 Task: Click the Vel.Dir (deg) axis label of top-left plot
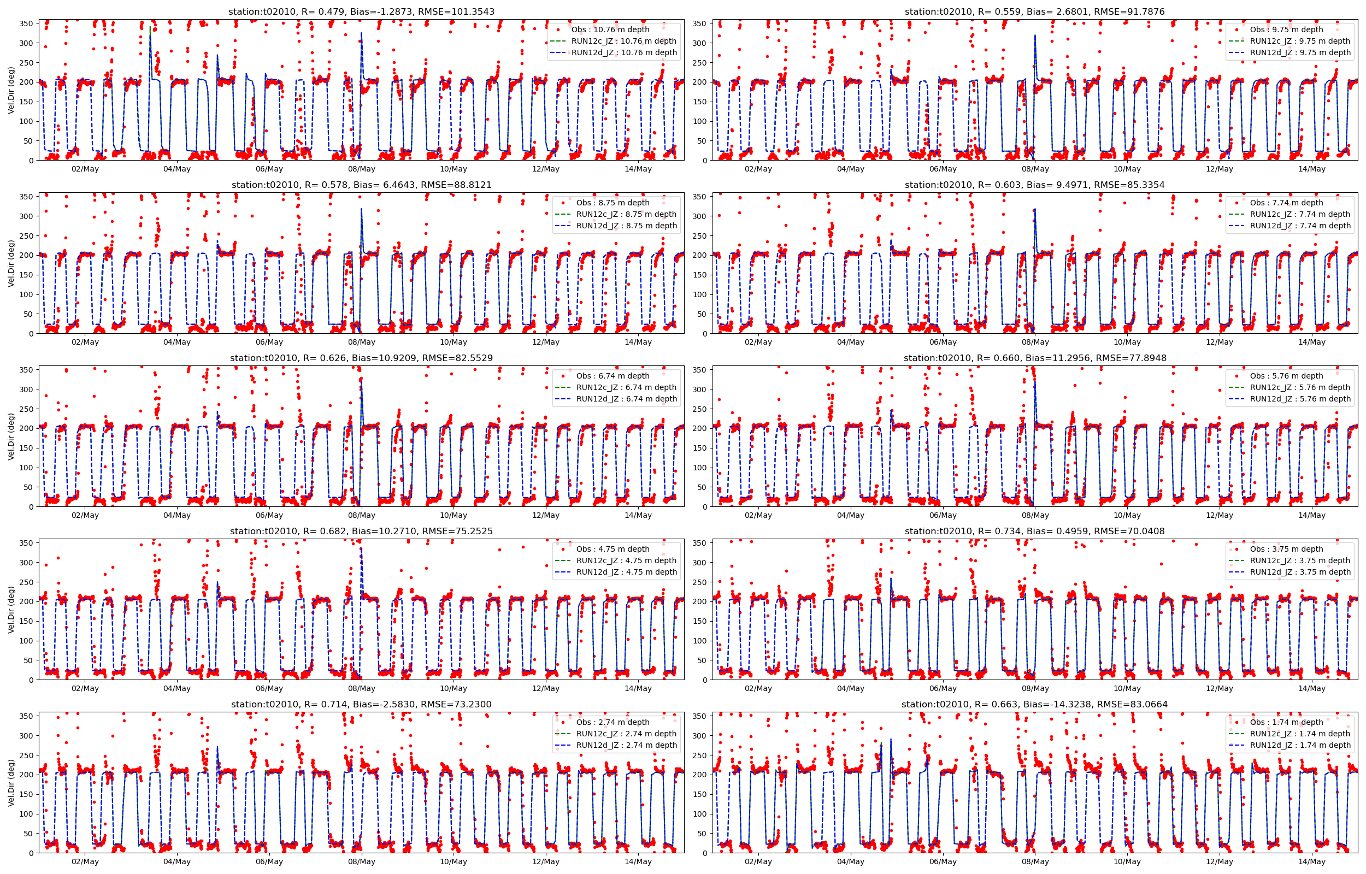coord(11,90)
